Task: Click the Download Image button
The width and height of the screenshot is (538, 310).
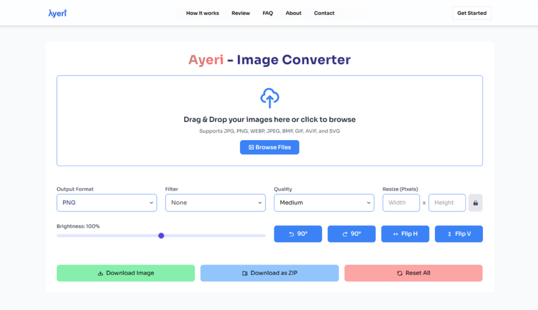Action: click(126, 273)
